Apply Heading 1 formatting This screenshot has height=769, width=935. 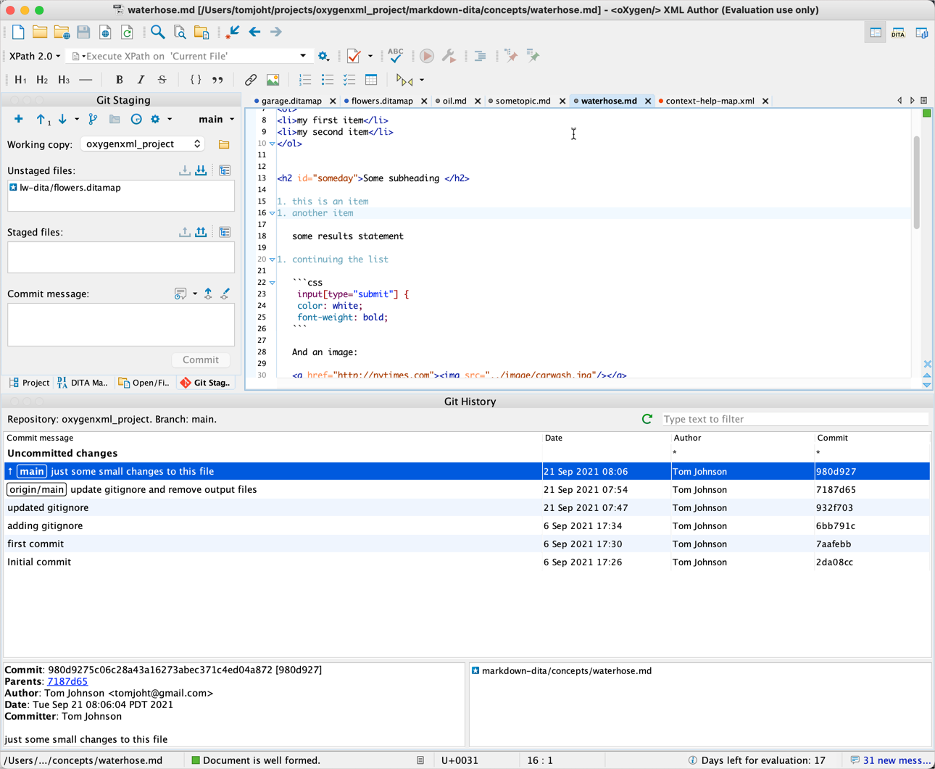20,80
